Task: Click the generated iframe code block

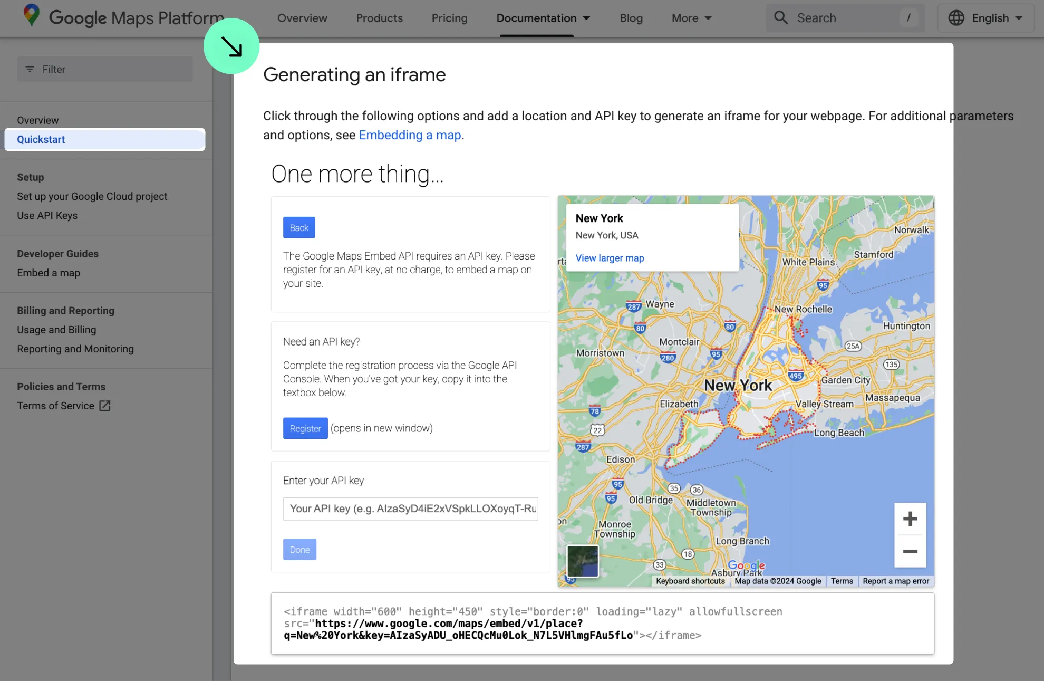Action: point(602,624)
